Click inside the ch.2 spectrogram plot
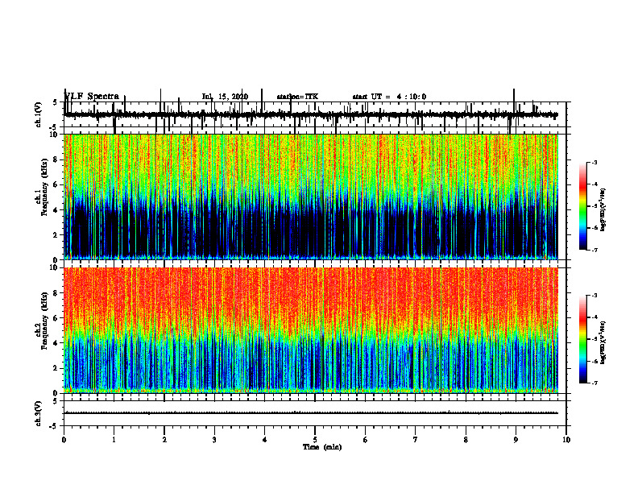The image size is (638, 493). coord(311,330)
